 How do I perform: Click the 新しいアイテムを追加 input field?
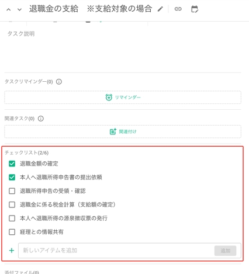[x=116, y=251]
